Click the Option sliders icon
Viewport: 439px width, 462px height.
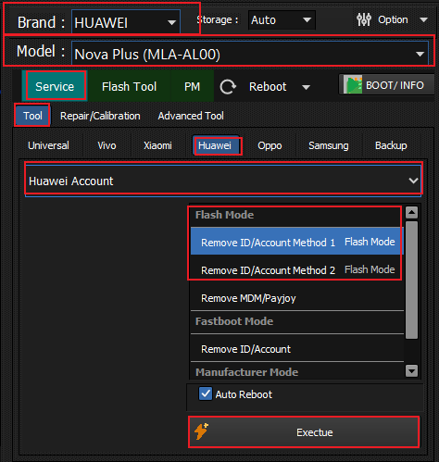click(364, 19)
